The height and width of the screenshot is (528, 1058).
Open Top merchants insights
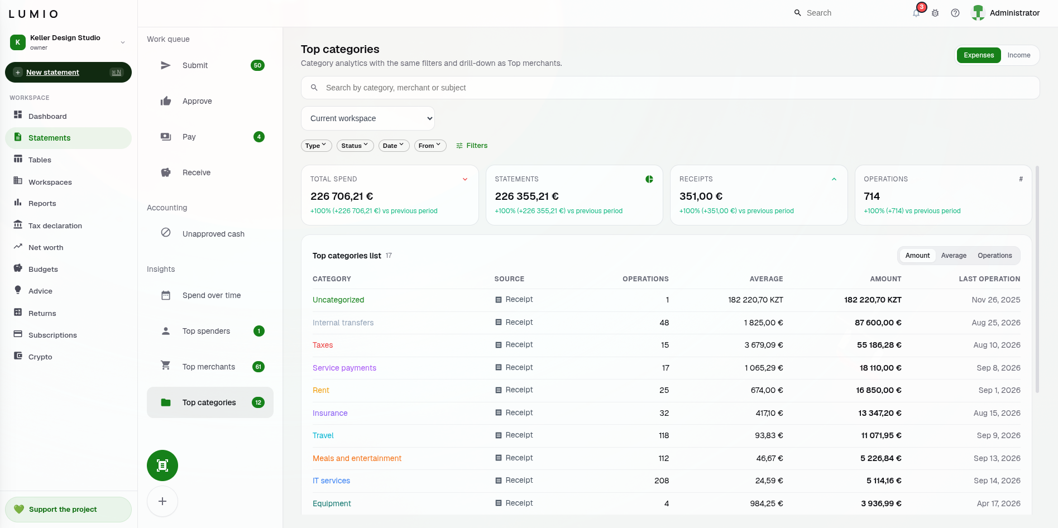coord(210,367)
